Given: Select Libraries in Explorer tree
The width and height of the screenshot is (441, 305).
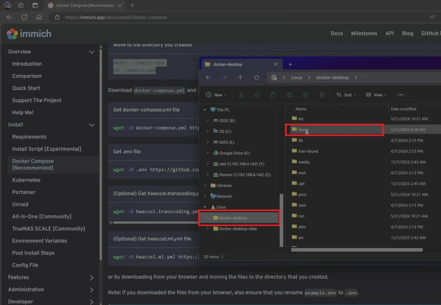Looking at the screenshot, I should coord(221,186).
